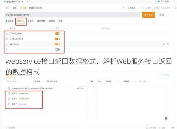The height and width of the screenshot is (129, 177).
Task: Open the 默认环境 environment dropdown
Action: pos(165,1)
